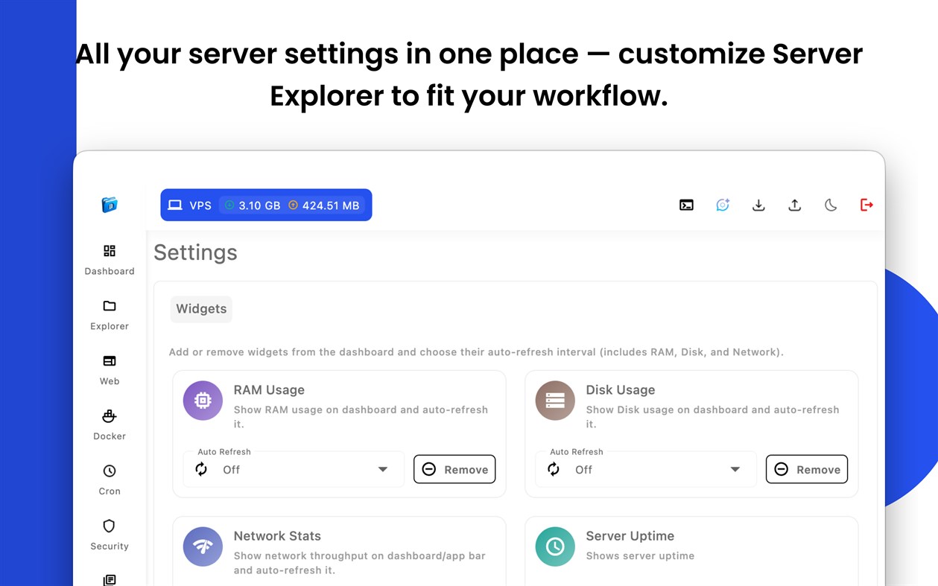
Task: Click the Server Uptime card title
Action: [x=630, y=536]
